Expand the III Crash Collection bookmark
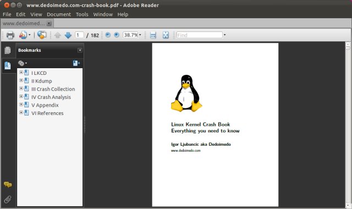Image resolution: width=352 pixels, height=209 pixels. point(21,89)
